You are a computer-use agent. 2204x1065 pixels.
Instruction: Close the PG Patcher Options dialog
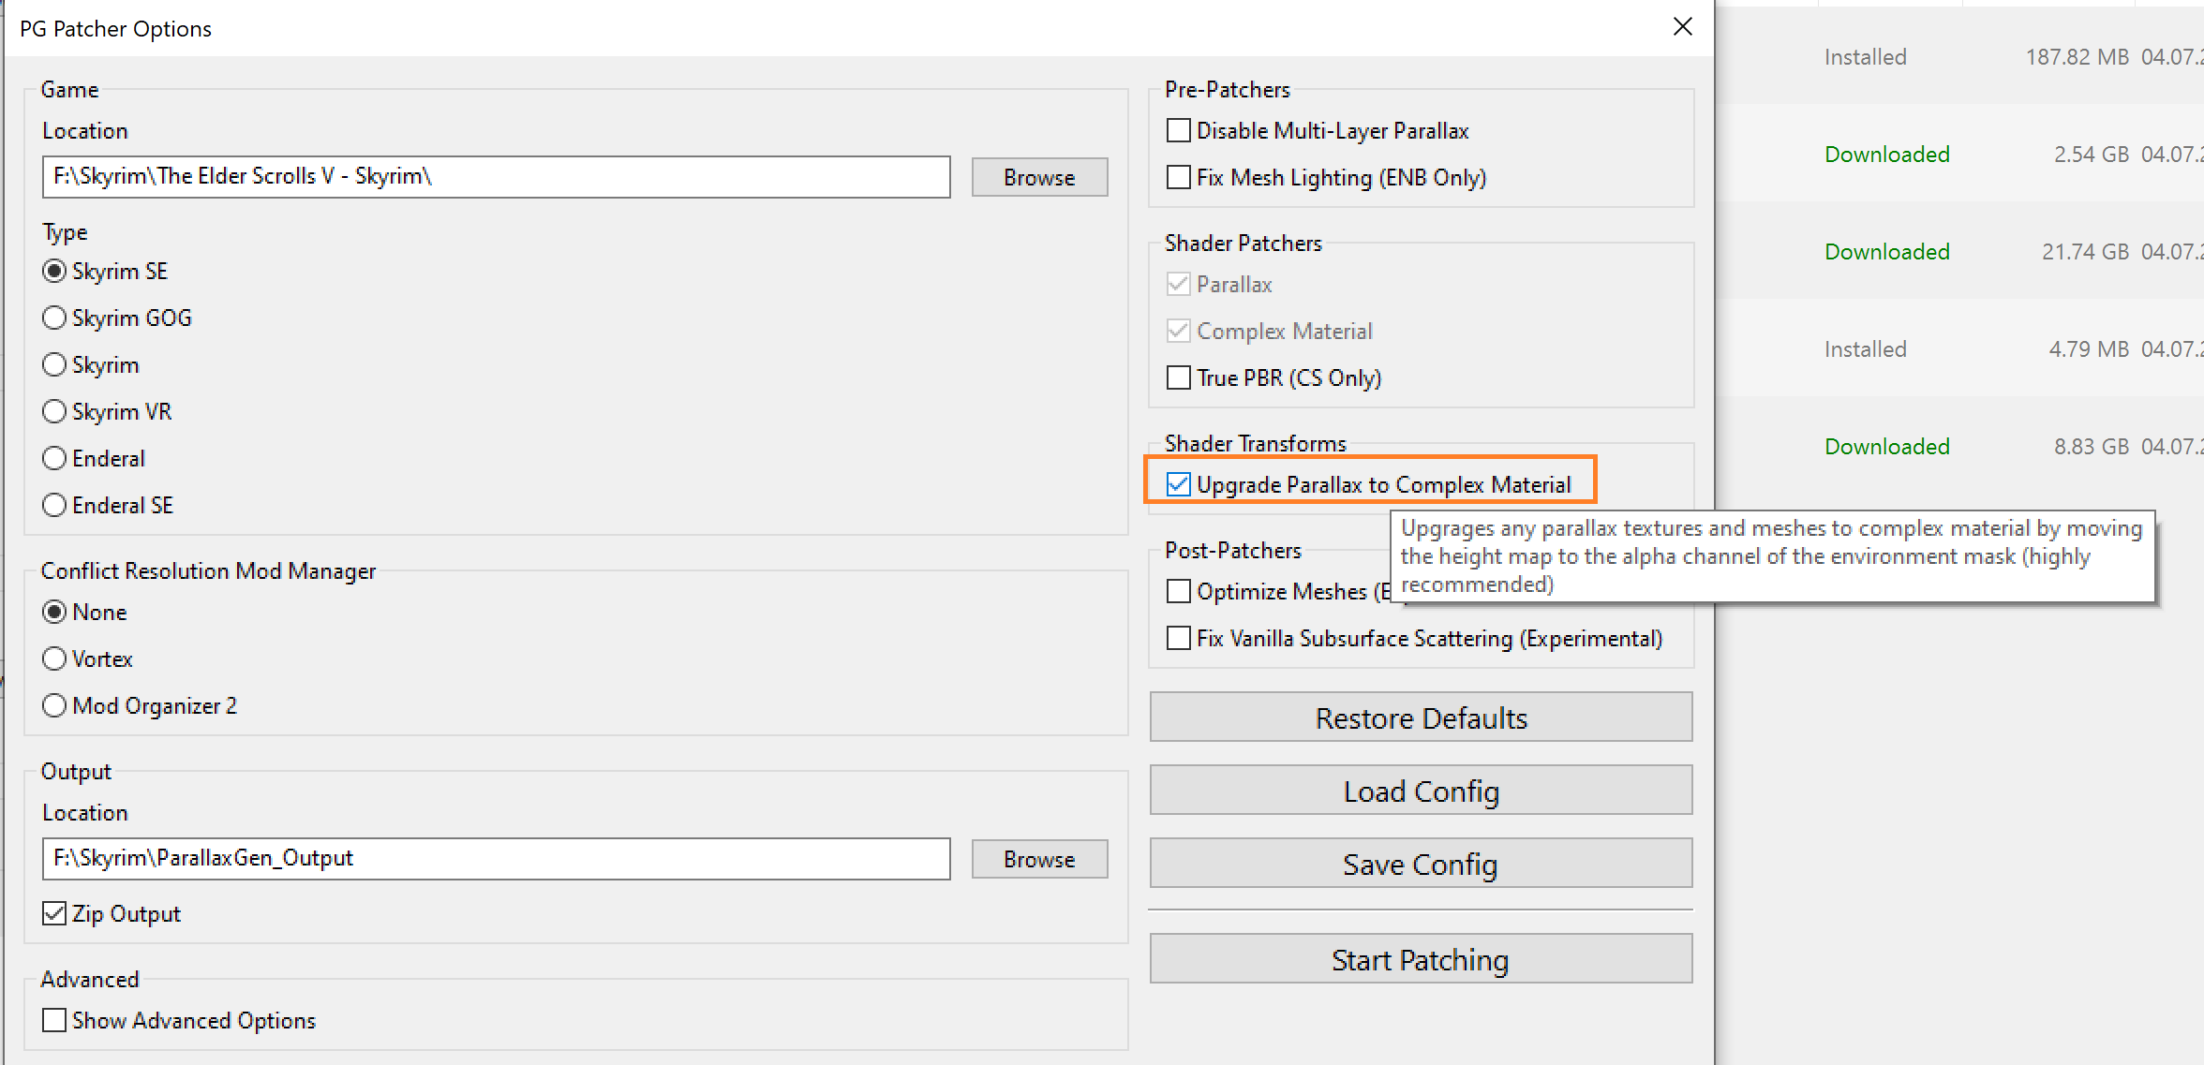1682,27
